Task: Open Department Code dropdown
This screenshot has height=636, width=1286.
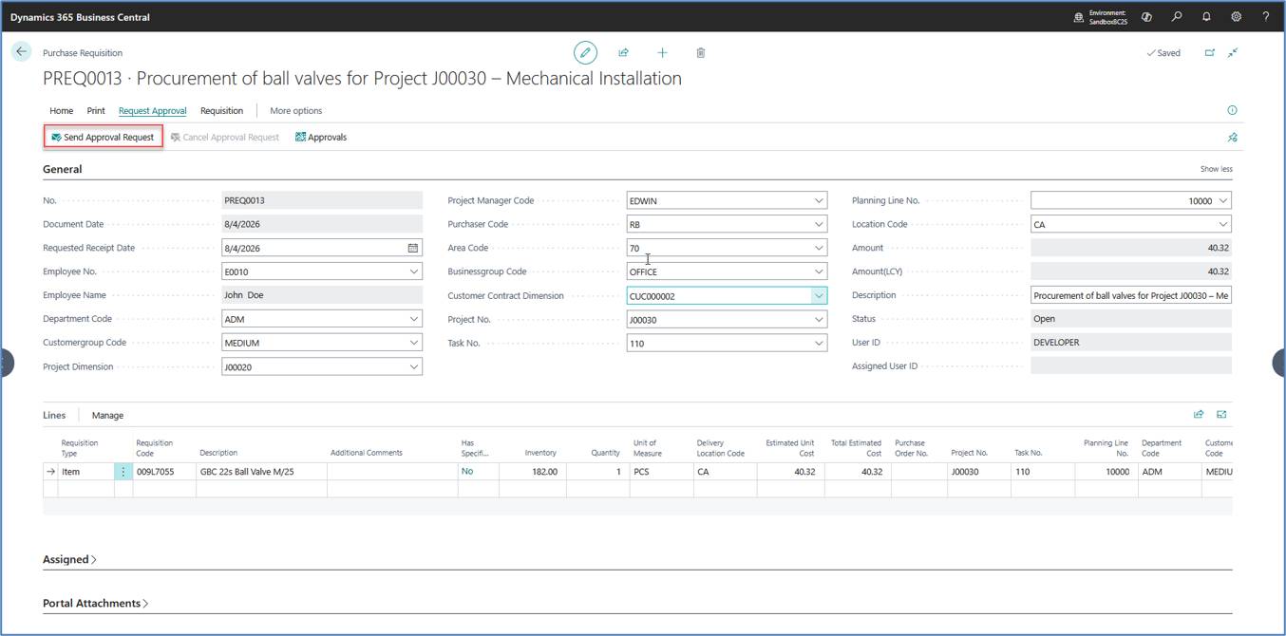Action: (414, 319)
